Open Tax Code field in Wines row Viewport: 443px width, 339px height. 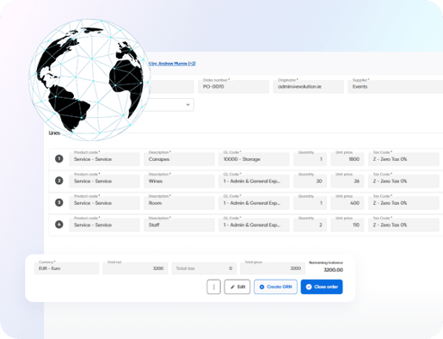click(x=403, y=181)
